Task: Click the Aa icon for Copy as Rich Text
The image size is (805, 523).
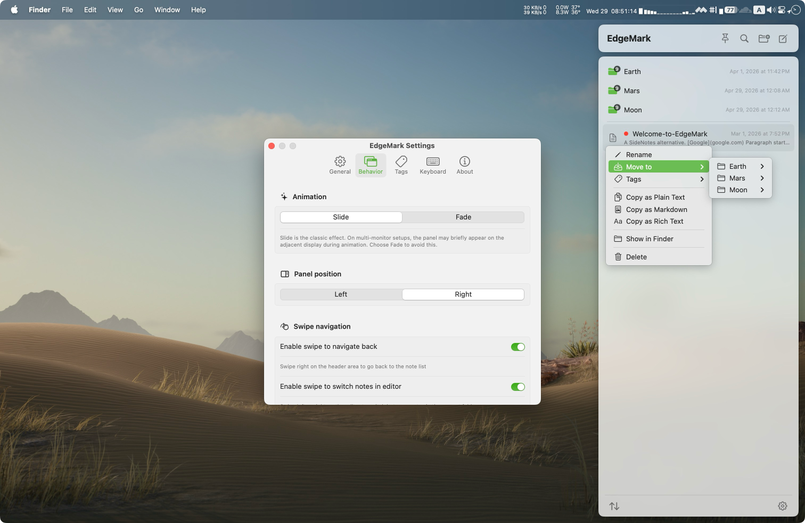Action: pos(618,222)
